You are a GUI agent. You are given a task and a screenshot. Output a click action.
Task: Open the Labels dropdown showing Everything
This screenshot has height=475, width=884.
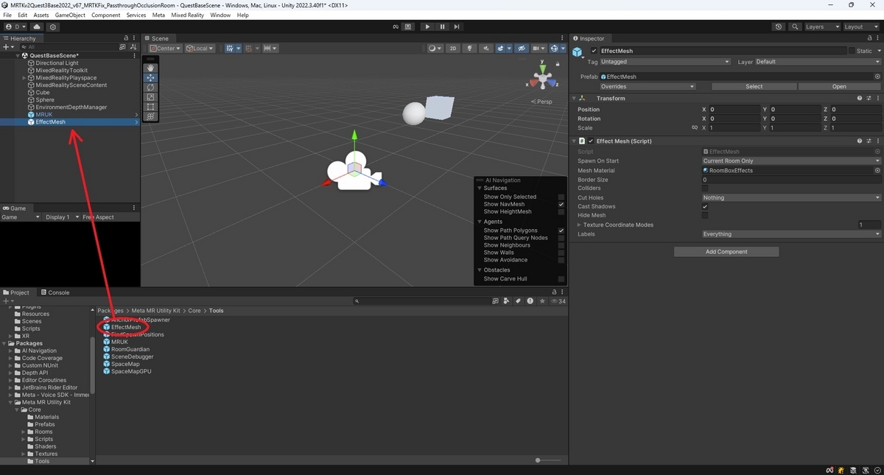tap(792, 234)
